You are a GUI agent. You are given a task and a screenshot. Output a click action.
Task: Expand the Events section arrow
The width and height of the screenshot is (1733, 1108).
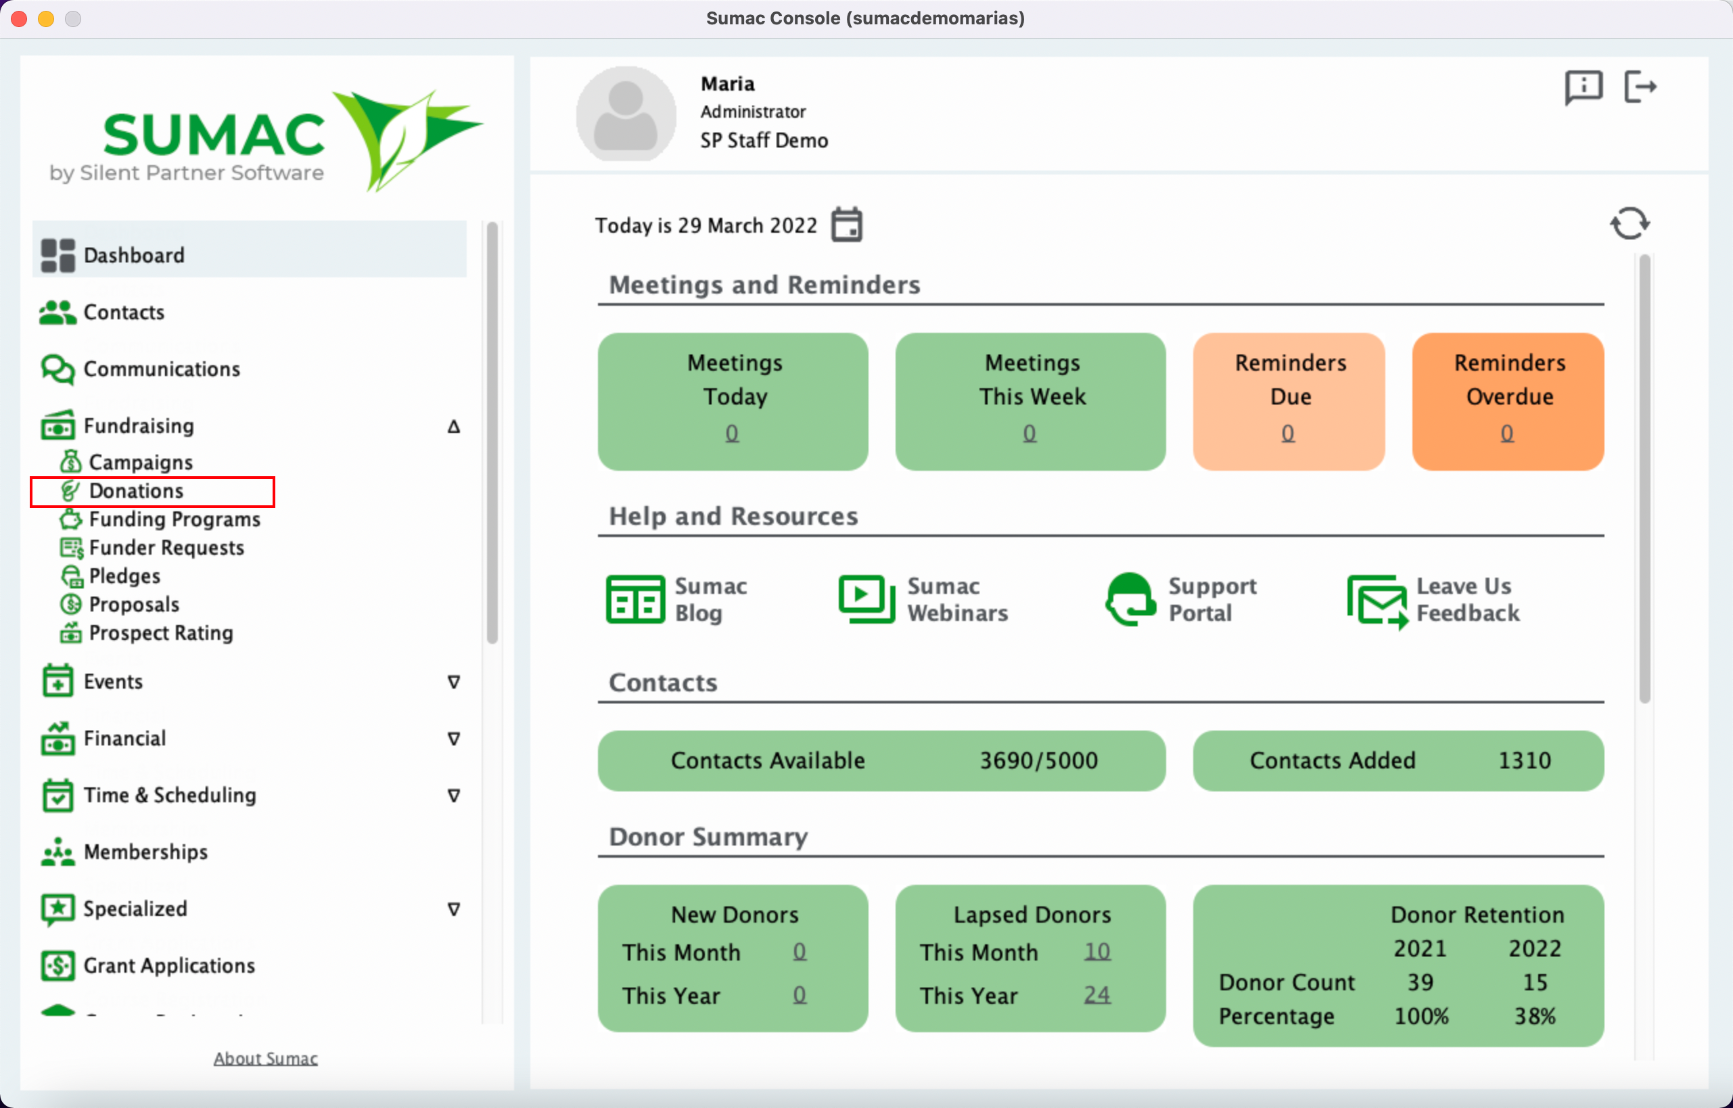tap(453, 681)
